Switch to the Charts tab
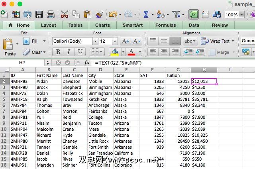Screen dimensions: 255x169 [x=102, y=25]
